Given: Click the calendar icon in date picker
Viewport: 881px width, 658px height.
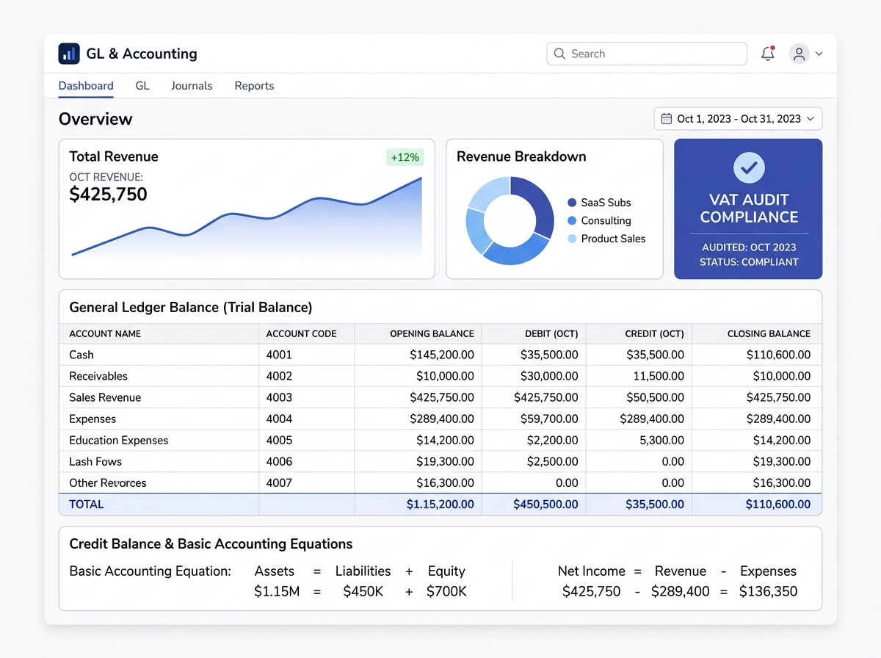Looking at the screenshot, I should (x=667, y=118).
